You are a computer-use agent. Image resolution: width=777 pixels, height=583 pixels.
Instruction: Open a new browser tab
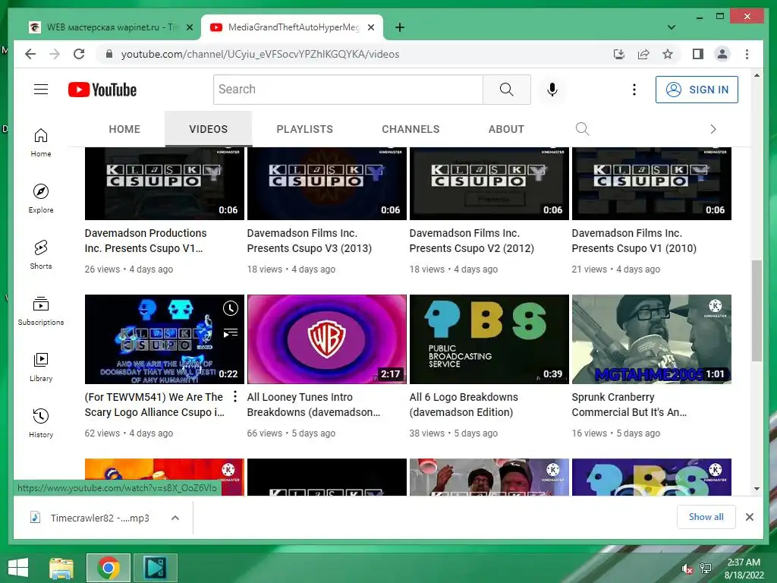coord(400,27)
